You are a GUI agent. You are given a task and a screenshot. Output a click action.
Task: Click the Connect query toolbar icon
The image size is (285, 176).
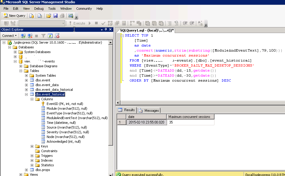(6, 23)
